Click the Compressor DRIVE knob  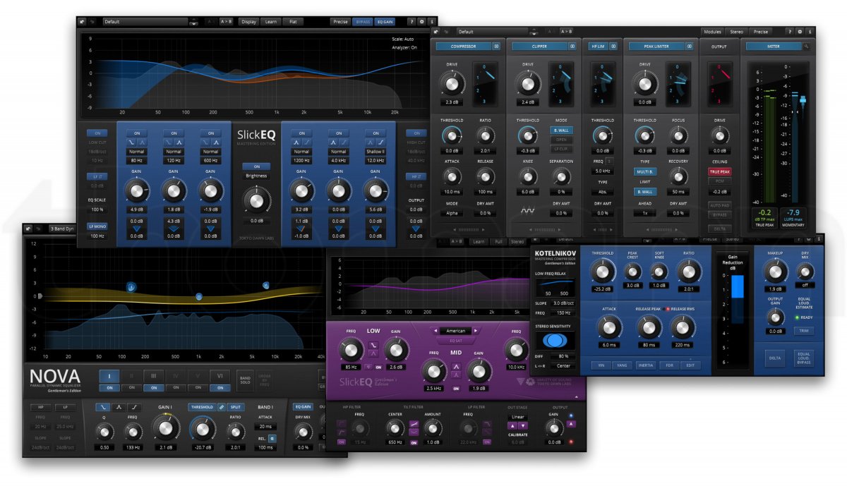[451, 84]
